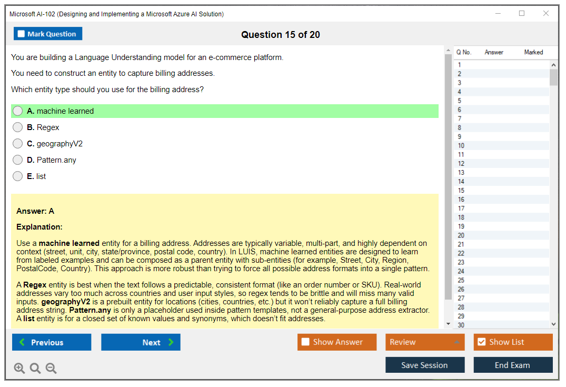Jump to question 15 in list

click(461, 191)
